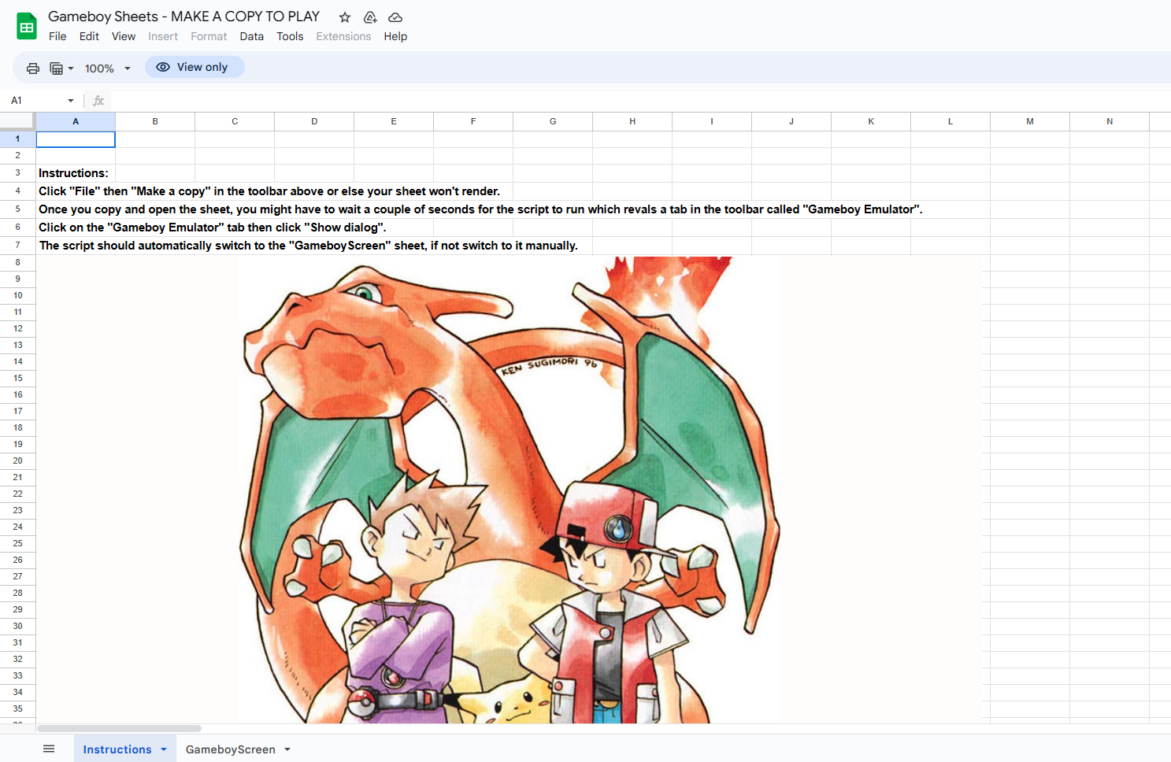The width and height of the screenshot is (1171, 762).
Task: Click the "Instructions:" cell
Action: pos(76,173)
